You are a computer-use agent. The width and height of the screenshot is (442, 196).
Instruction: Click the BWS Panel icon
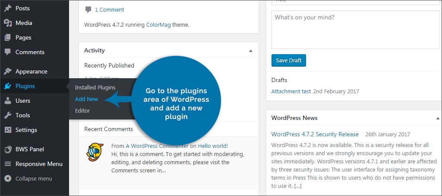[8, 149]
